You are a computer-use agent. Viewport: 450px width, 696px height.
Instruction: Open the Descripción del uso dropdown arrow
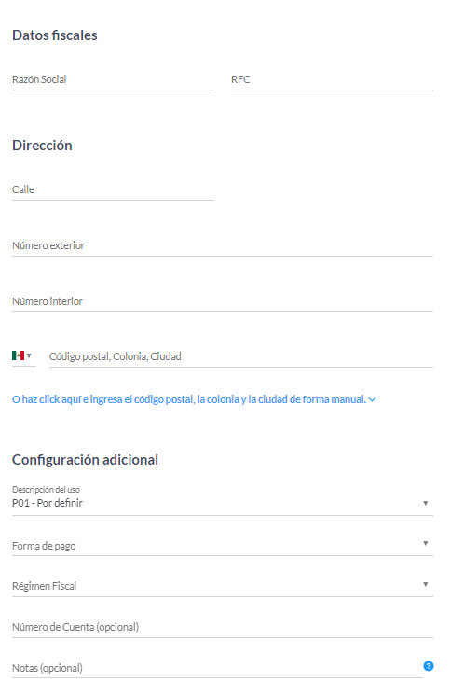pos(425,503)
